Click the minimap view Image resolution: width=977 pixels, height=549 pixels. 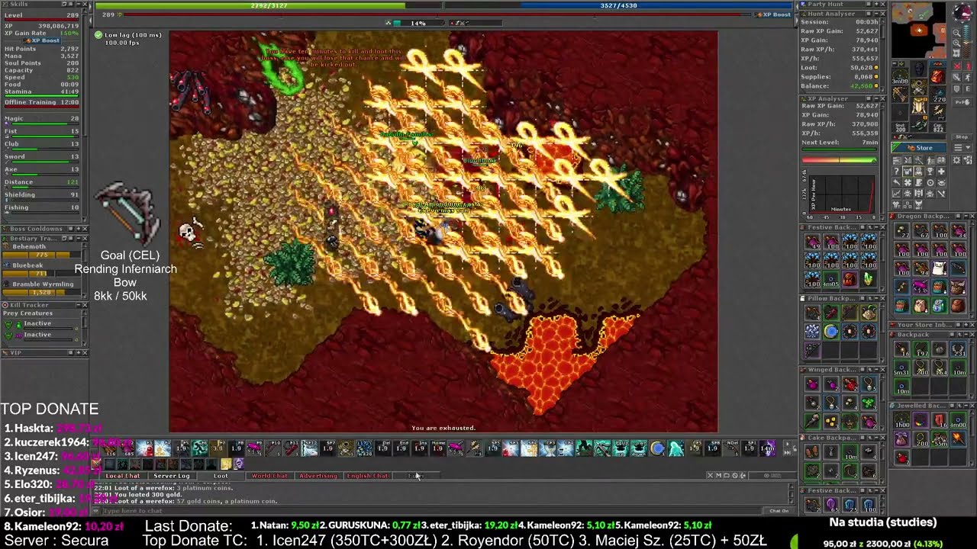pyautogui.click(x=919, y=30)
